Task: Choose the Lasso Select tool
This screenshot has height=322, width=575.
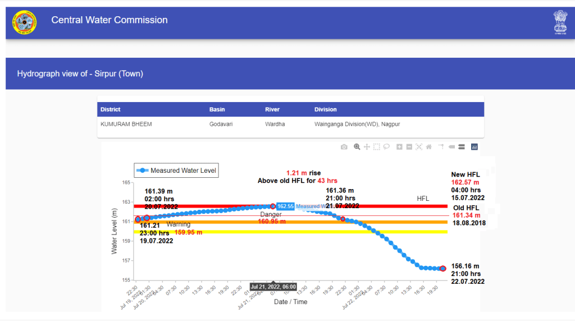Action: [386, 147]
